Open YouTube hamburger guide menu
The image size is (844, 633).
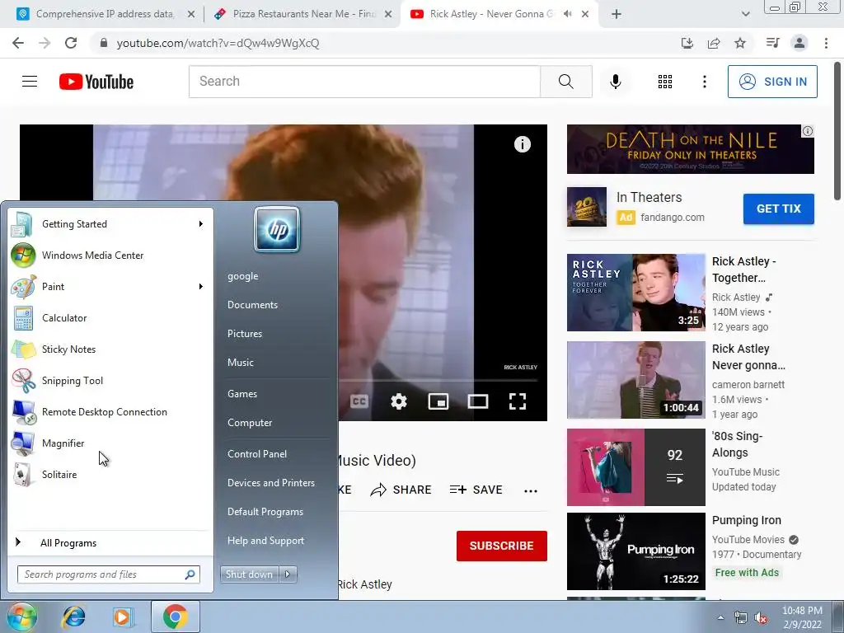tap(30, 82)
